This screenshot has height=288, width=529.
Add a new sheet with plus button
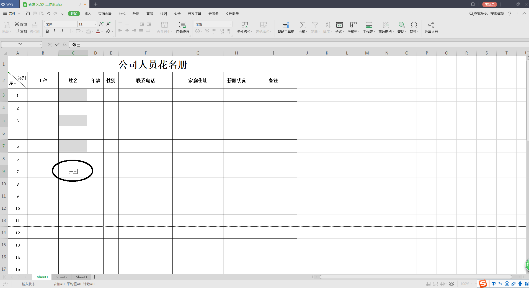pos(95,277)
